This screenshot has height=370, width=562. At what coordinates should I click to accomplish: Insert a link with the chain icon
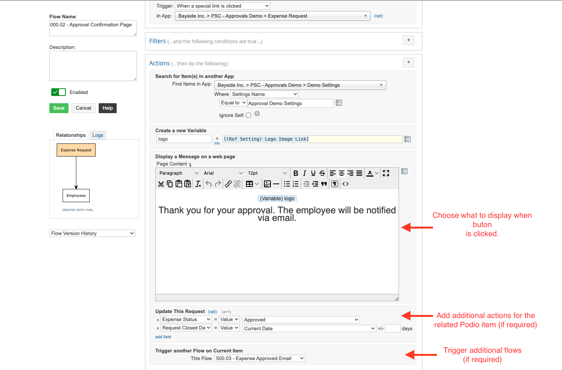[x=228, y=184]
